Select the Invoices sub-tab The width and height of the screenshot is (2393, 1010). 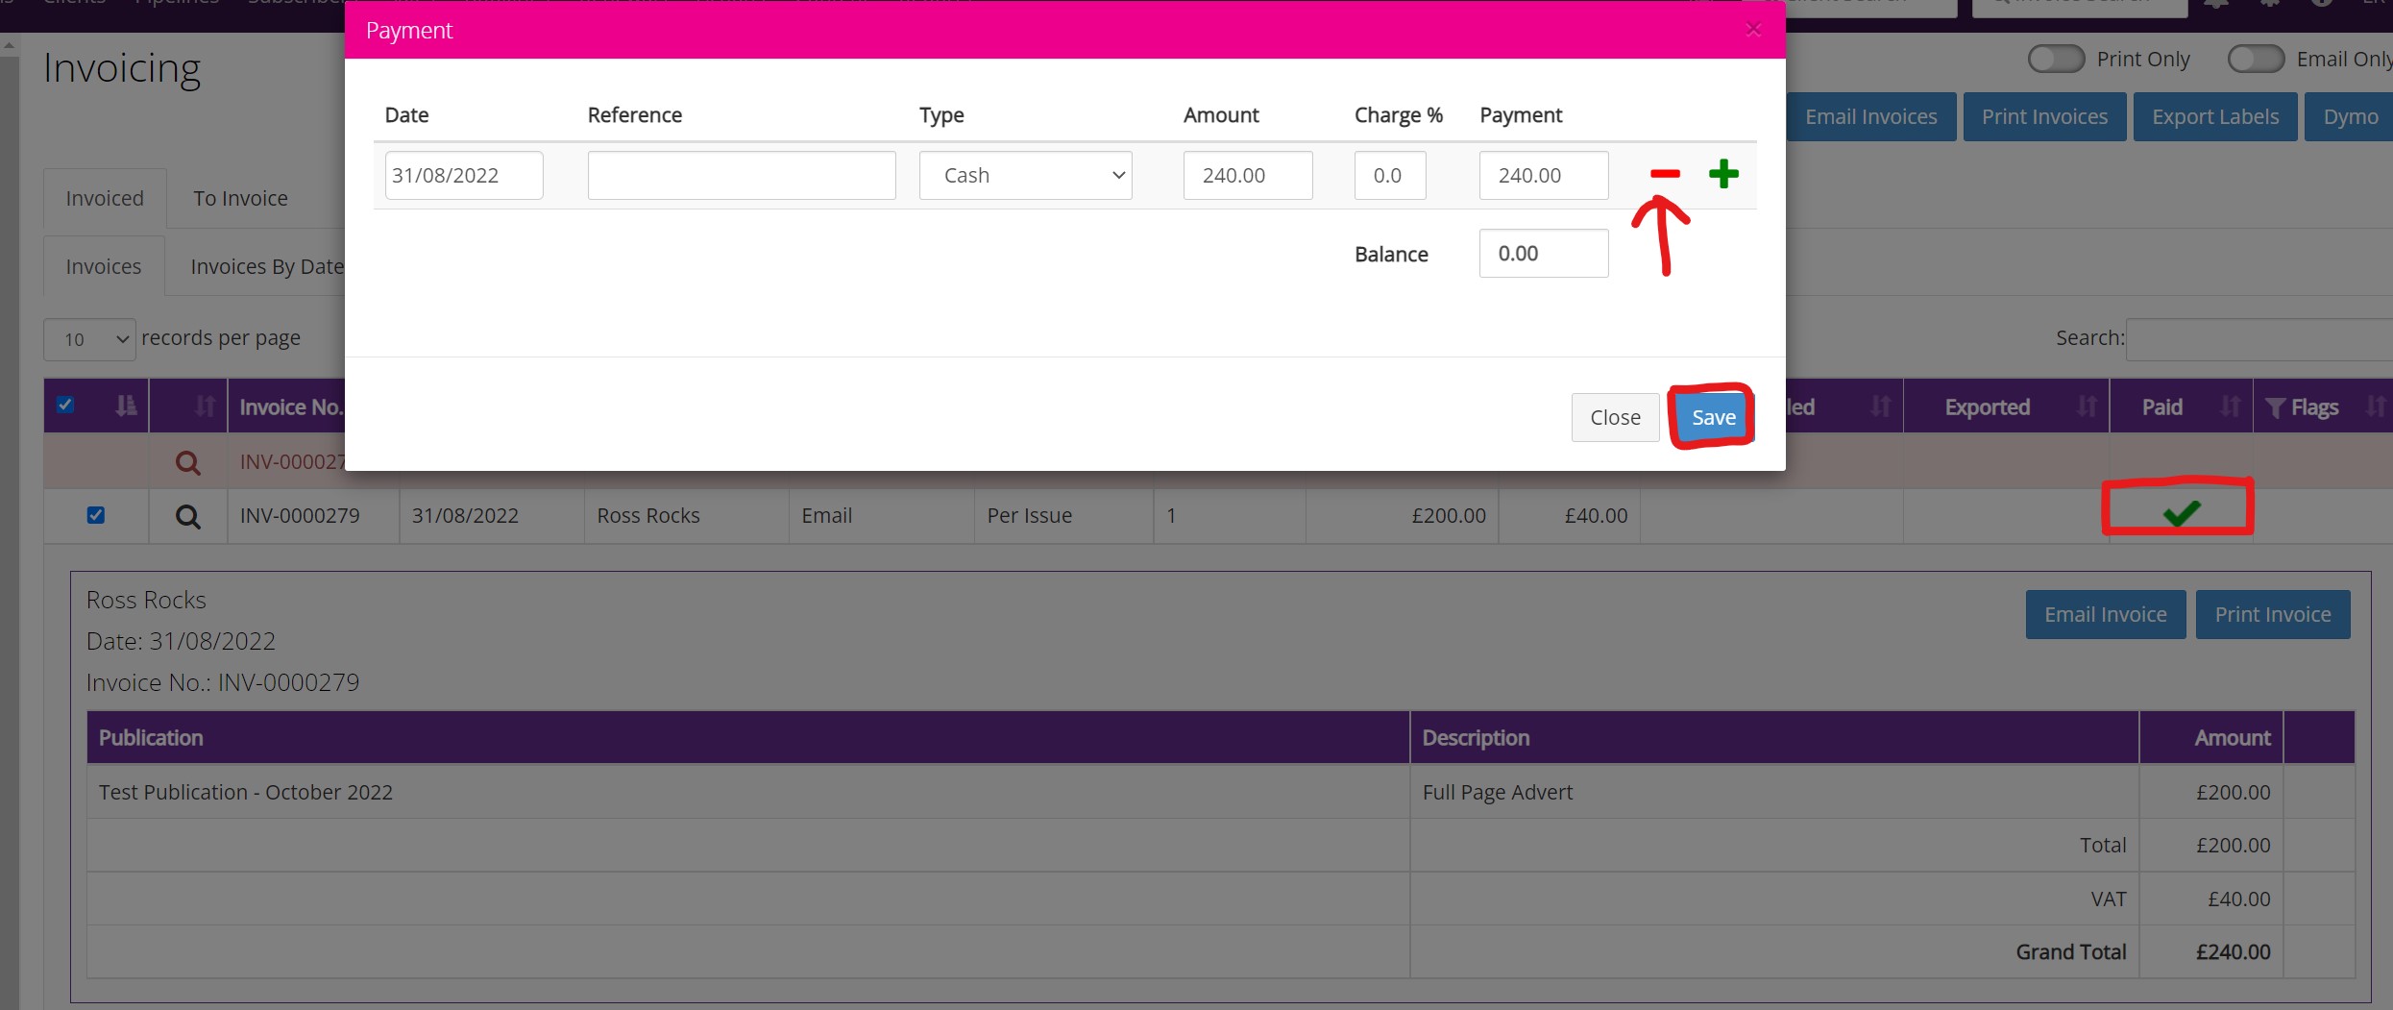coord(104,266)
